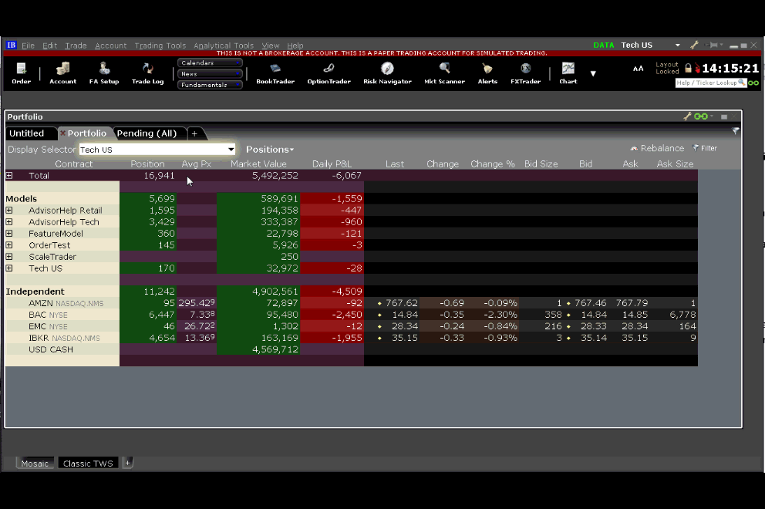Image resolution: width=765 pixels, height=509 pixels.
Task: Expand the AdvisorHelp Retail model row
Action: click(x=9, y=211)
